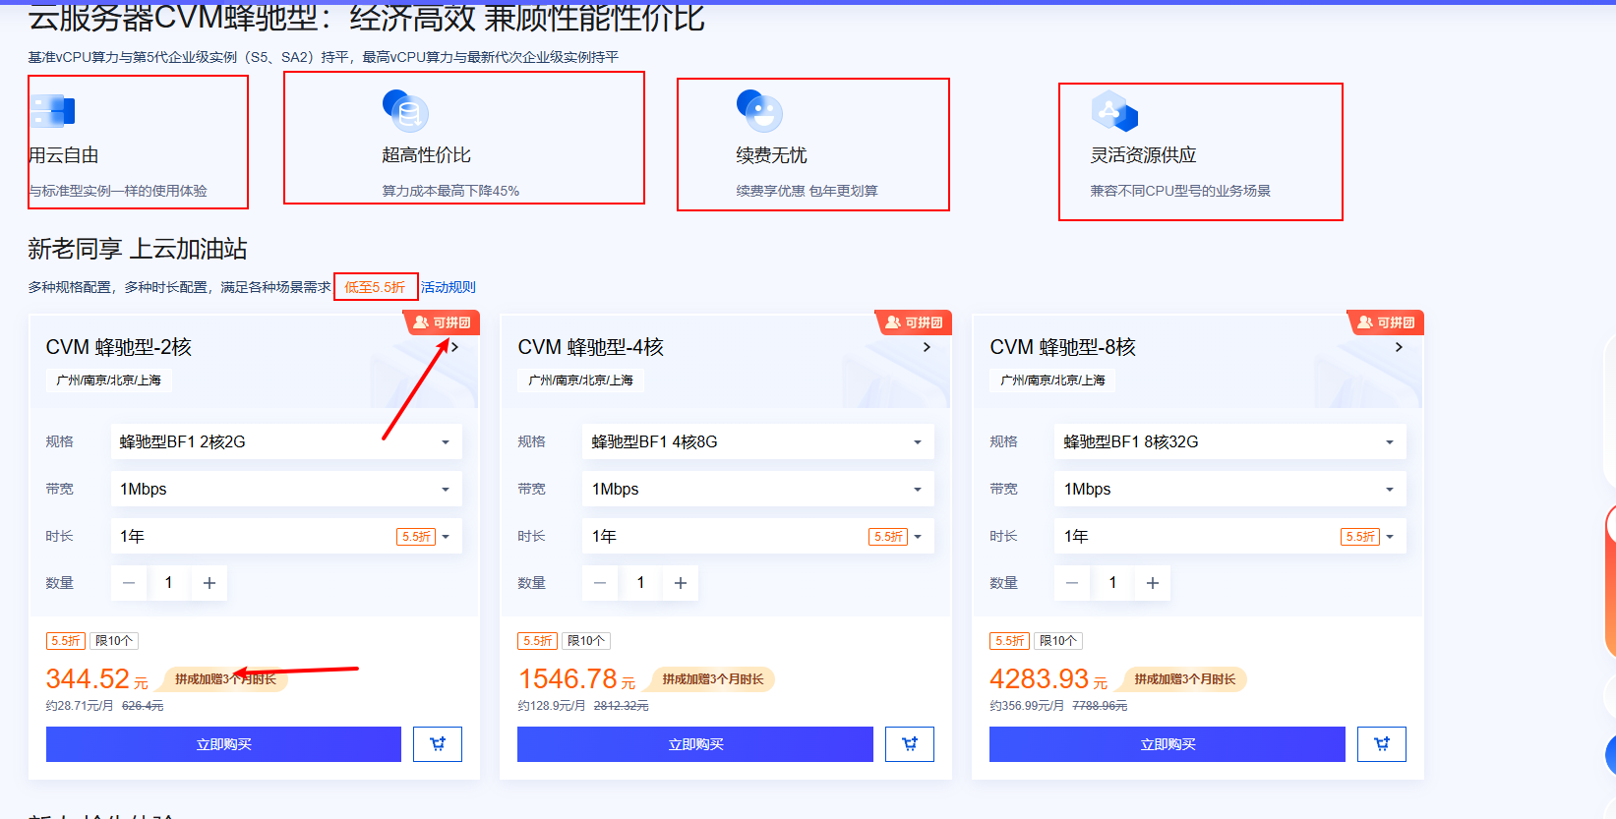Click 广州/南京/北京/上海 tag on 2核 card
Screen dimensions: 1616x819
coord(109,380)
